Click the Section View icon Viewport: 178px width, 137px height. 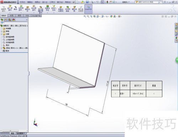(94, 16)
